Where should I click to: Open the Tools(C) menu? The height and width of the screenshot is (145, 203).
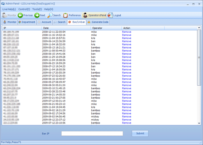coord(37,9)
